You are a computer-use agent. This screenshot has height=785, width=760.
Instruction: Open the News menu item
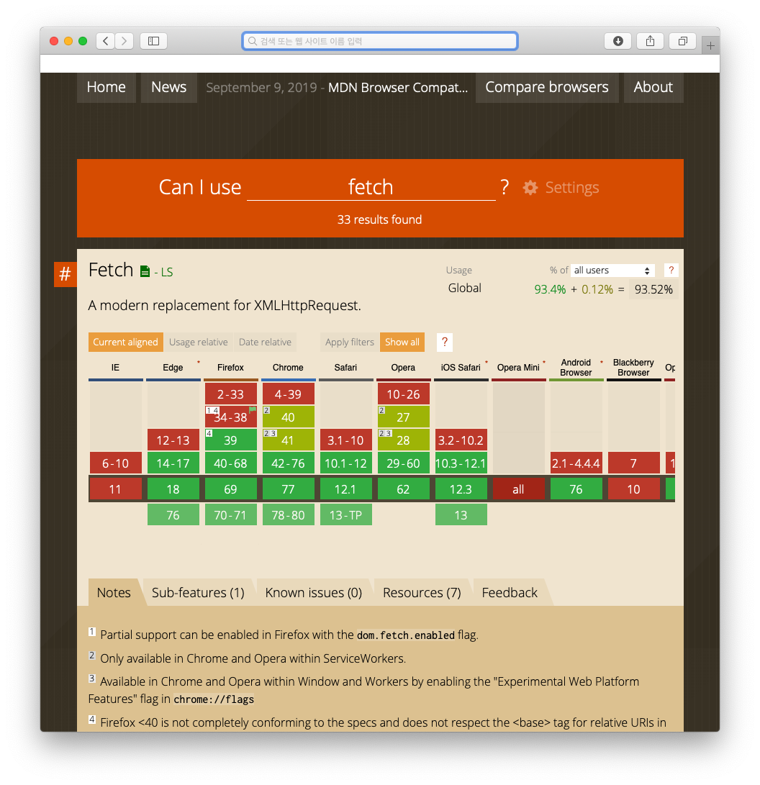pyautogui.click(x=168, y=87)
